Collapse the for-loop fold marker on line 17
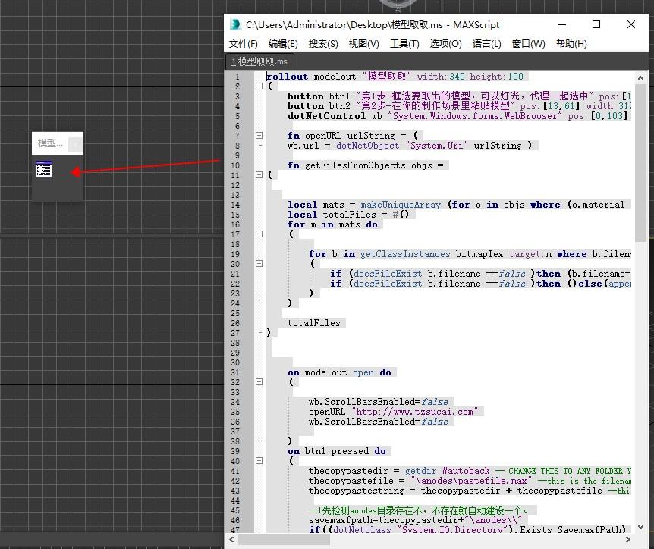This screenshot has width=654, height=549. [259, 234]
